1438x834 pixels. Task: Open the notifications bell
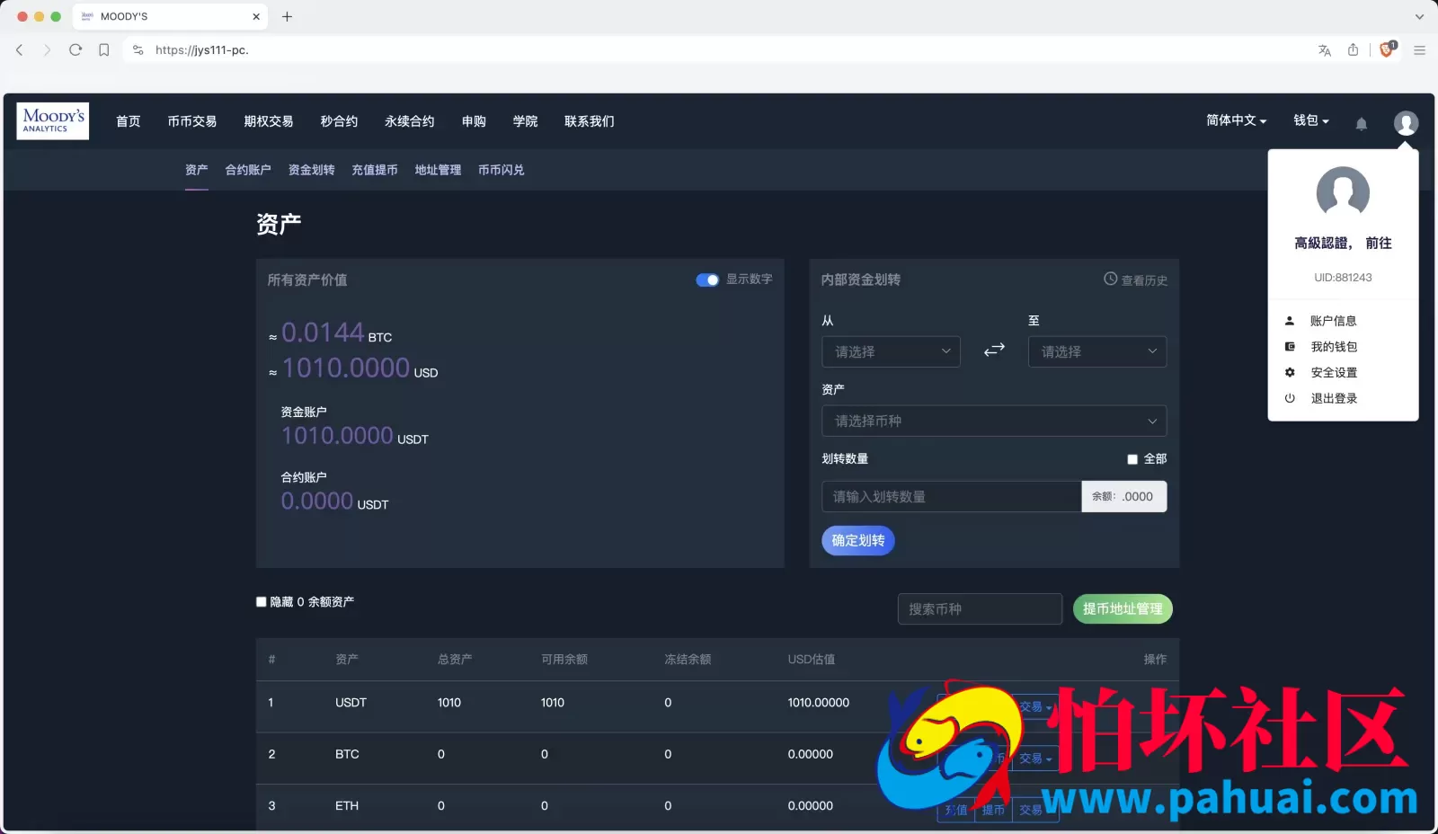point(1362,123)
